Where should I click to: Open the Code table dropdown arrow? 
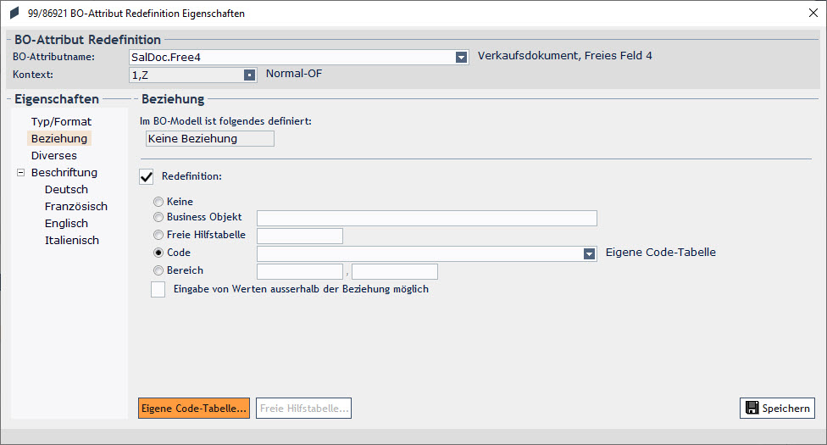tap(590, 254)
